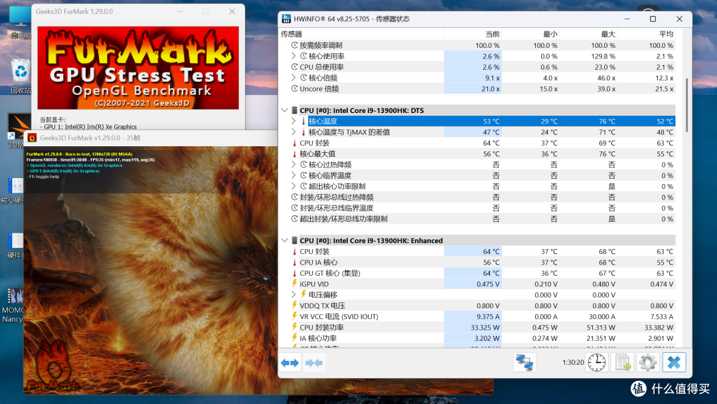Click the FurMark GPU Stress Test banner
This screenshot has width=717, height=404.
click(x=138, y=68)
